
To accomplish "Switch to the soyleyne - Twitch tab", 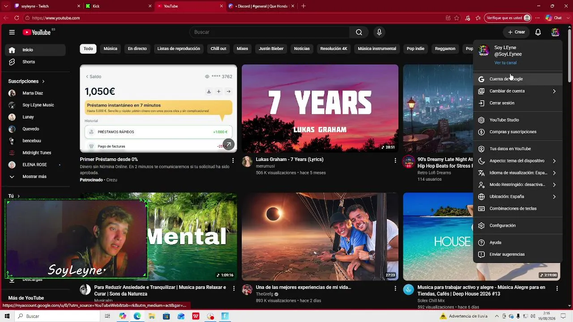I will pos(47,6).
